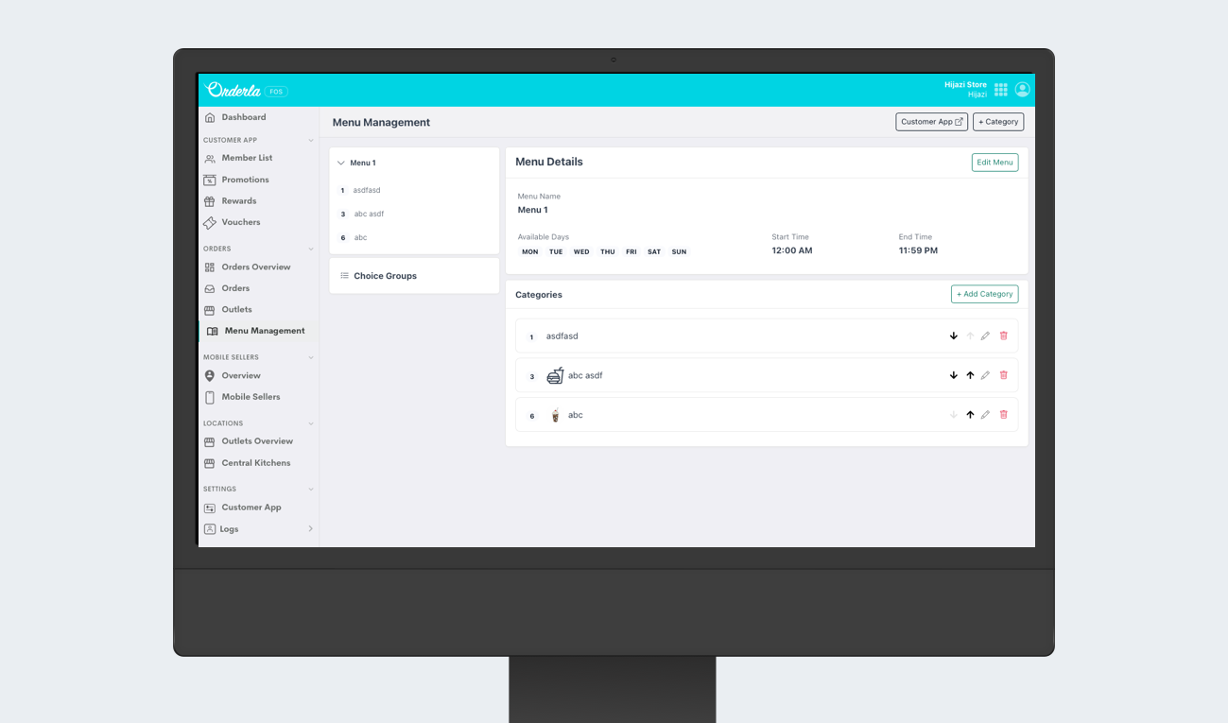Click the Rewards gift icon
The image size is (1228, 723).
point(209,200)
